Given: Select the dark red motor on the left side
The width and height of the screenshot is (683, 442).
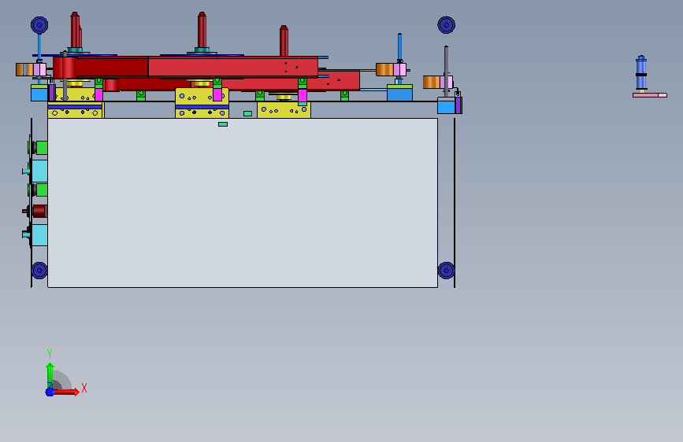Looking at the screenshot, I should pos(38,211).
